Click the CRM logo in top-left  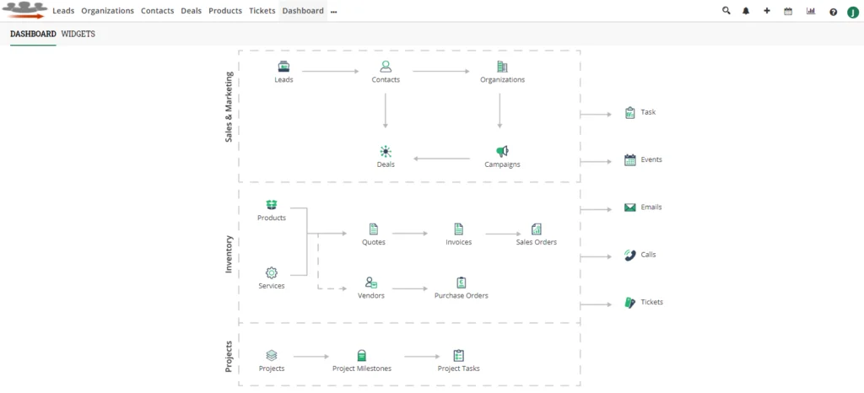[24, 11]
